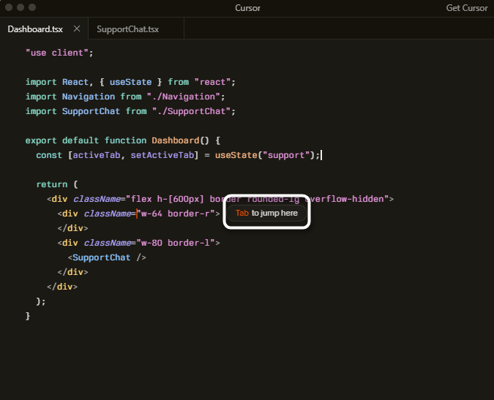Place cursor on the "use client" line

pyautogui.click(x=59, y=53)
